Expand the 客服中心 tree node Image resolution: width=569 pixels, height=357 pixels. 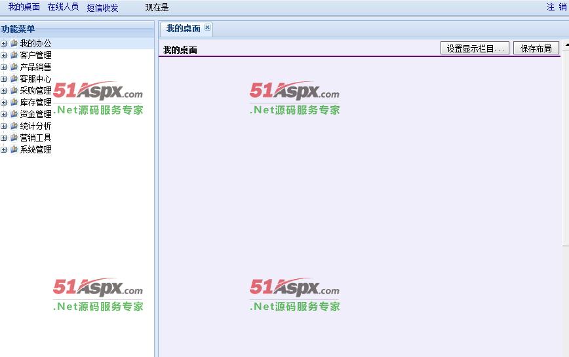pos(4,79)
